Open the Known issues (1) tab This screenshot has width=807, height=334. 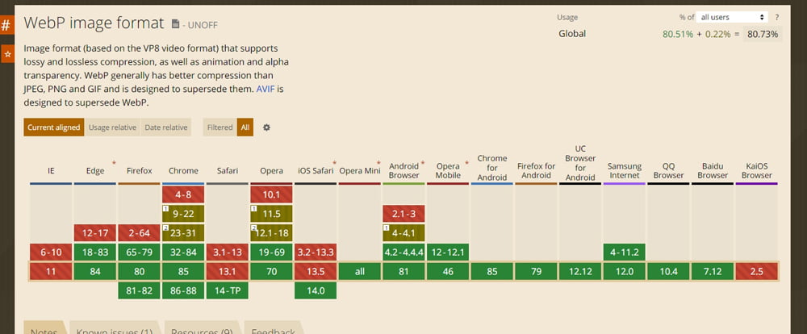click(115, 328)
